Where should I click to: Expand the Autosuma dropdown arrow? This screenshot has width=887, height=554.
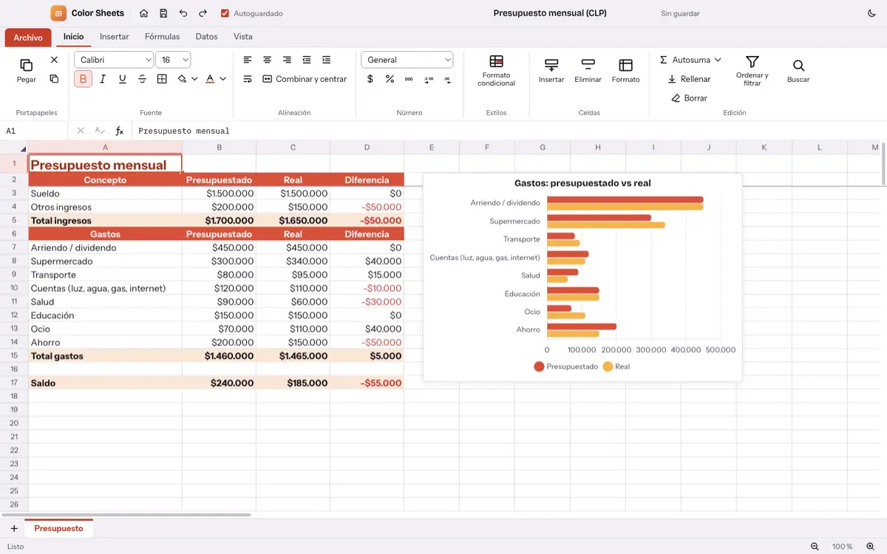coord(717,60)
